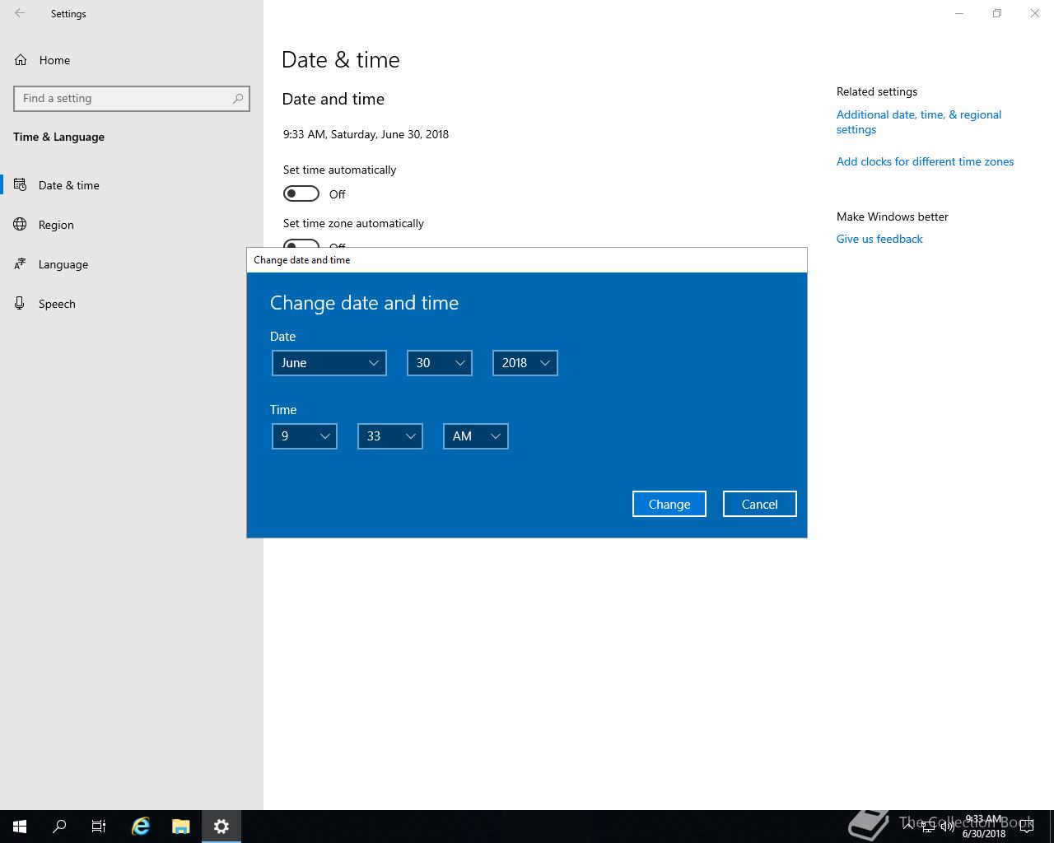Go back with the arrow icon

[20, 13]
